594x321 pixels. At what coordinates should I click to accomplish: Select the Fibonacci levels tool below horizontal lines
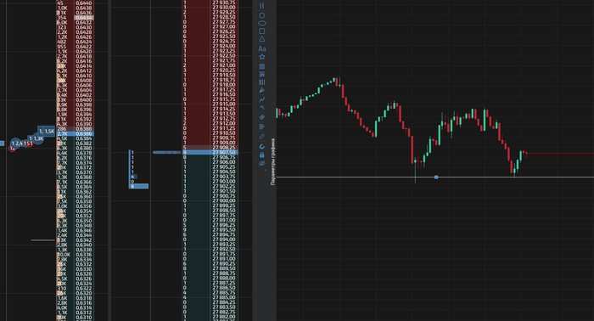tap(261, 74)
